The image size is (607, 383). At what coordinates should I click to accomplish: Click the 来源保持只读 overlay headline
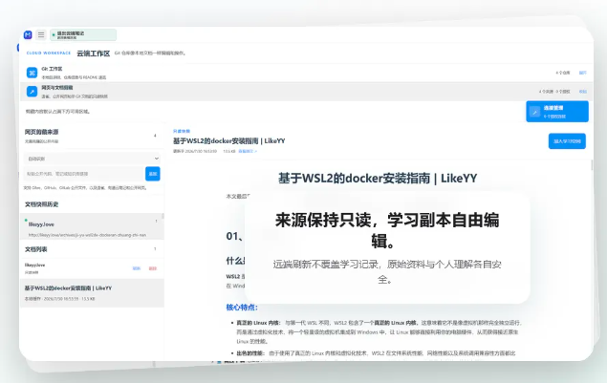[x=387, y=230]
